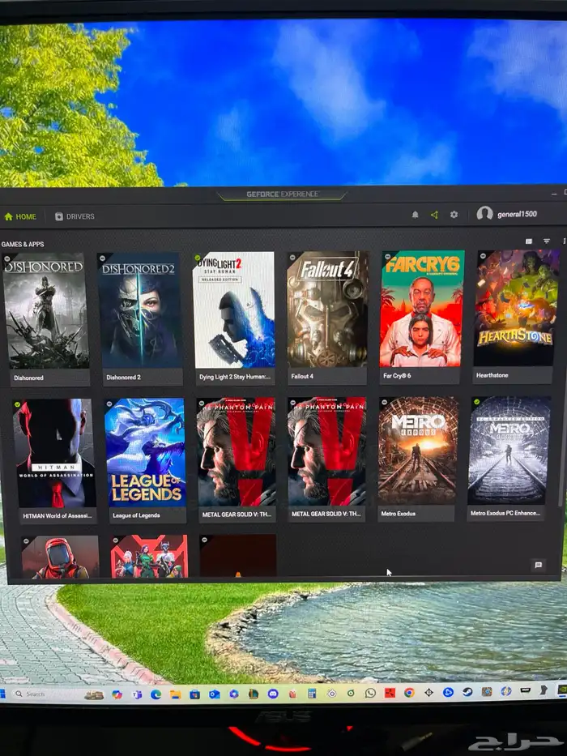
Task: Open Google Chrome from the taskbar
Action: (409, 693)
